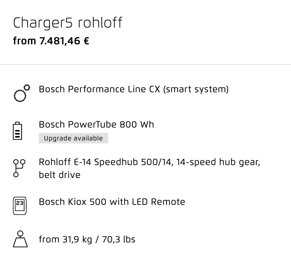Open the "Upgrade available" badge
The width and height of the screenshot is (291, 268).
click(73, 138)
